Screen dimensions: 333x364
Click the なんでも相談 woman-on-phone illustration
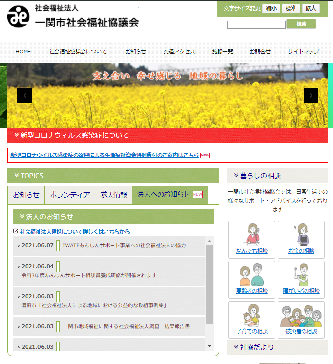pos(252,234)
